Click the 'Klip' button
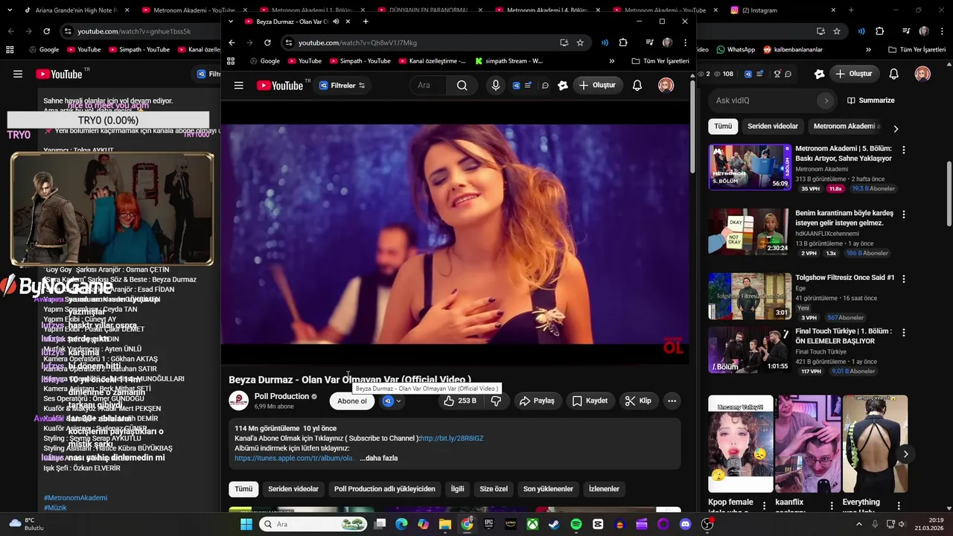The width and height of the screenshot is (953, 536). pyautogui.click(x=638, y=401)
